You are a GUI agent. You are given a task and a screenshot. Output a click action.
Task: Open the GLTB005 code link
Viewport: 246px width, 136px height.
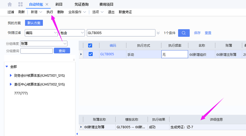click(107, 54)
